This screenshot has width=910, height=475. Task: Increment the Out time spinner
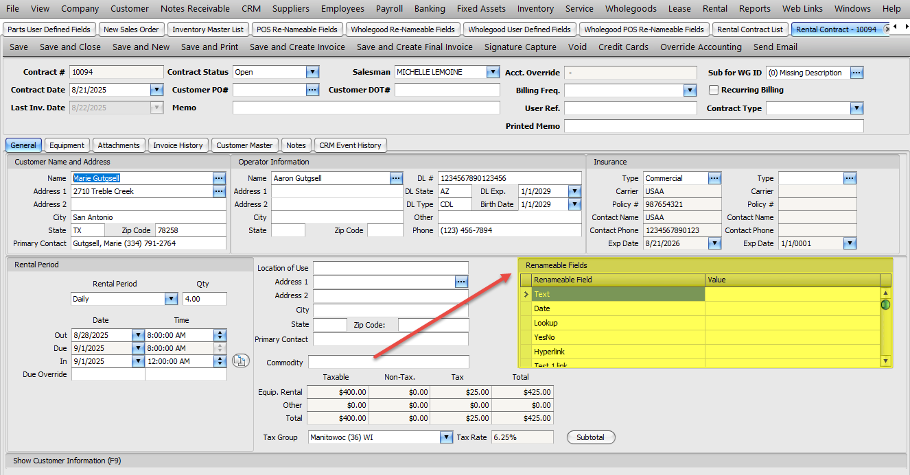pos(220,332)
